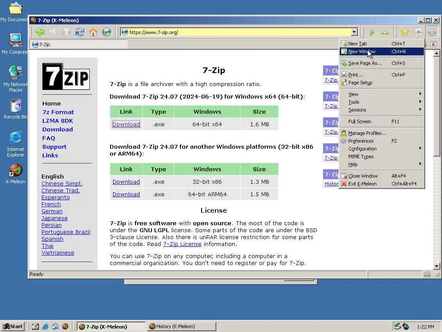Expand the View submenu
Screen dimensions: 442x332
point(382,94)
